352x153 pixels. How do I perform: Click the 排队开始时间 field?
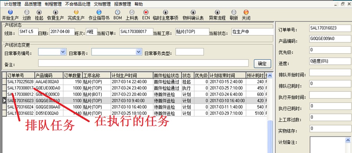click(330, 72)
